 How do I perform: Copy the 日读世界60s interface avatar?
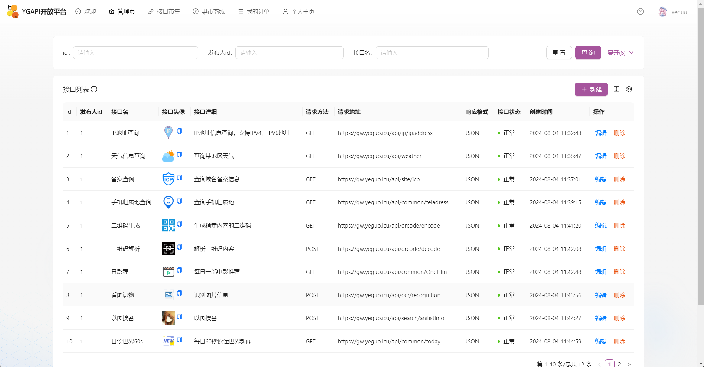[x=180, y=339]
